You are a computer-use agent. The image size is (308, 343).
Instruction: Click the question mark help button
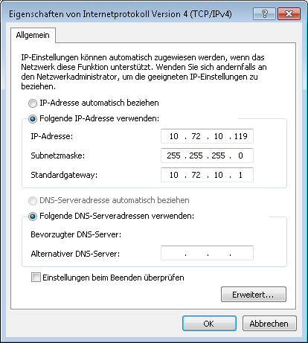pos(264,13)
